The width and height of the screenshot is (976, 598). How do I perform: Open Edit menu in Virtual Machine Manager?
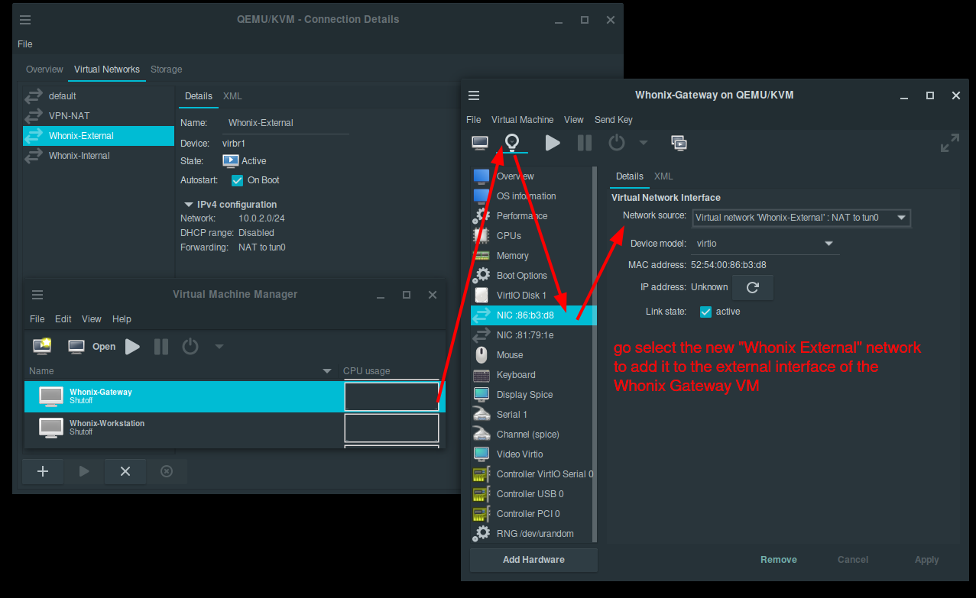coord(63,319)
